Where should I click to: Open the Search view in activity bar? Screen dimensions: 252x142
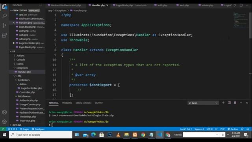(x=4, y=16)
